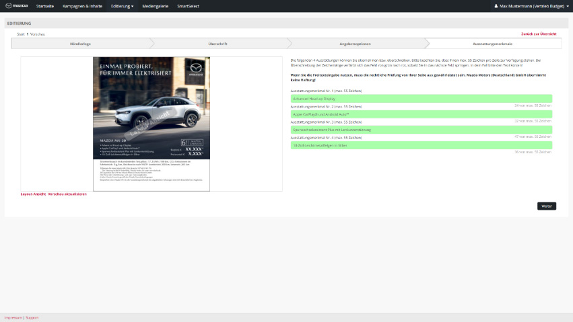573x322 pixels.
Task: Edit the Advanced Head-up Display field
Action: click(x=421, y=98)
